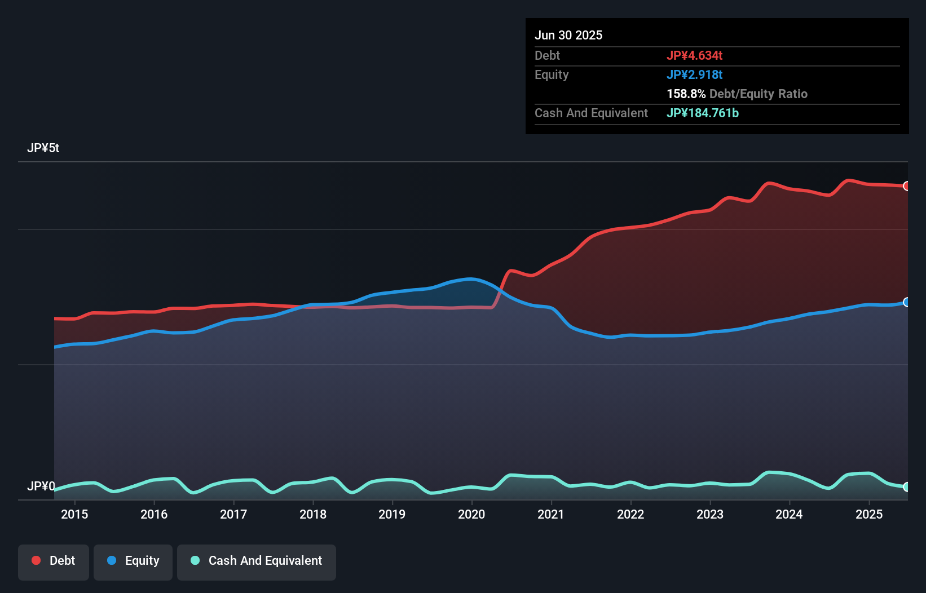
Task: Click the red Debt legend dot
Action: (x=35, y=560)
